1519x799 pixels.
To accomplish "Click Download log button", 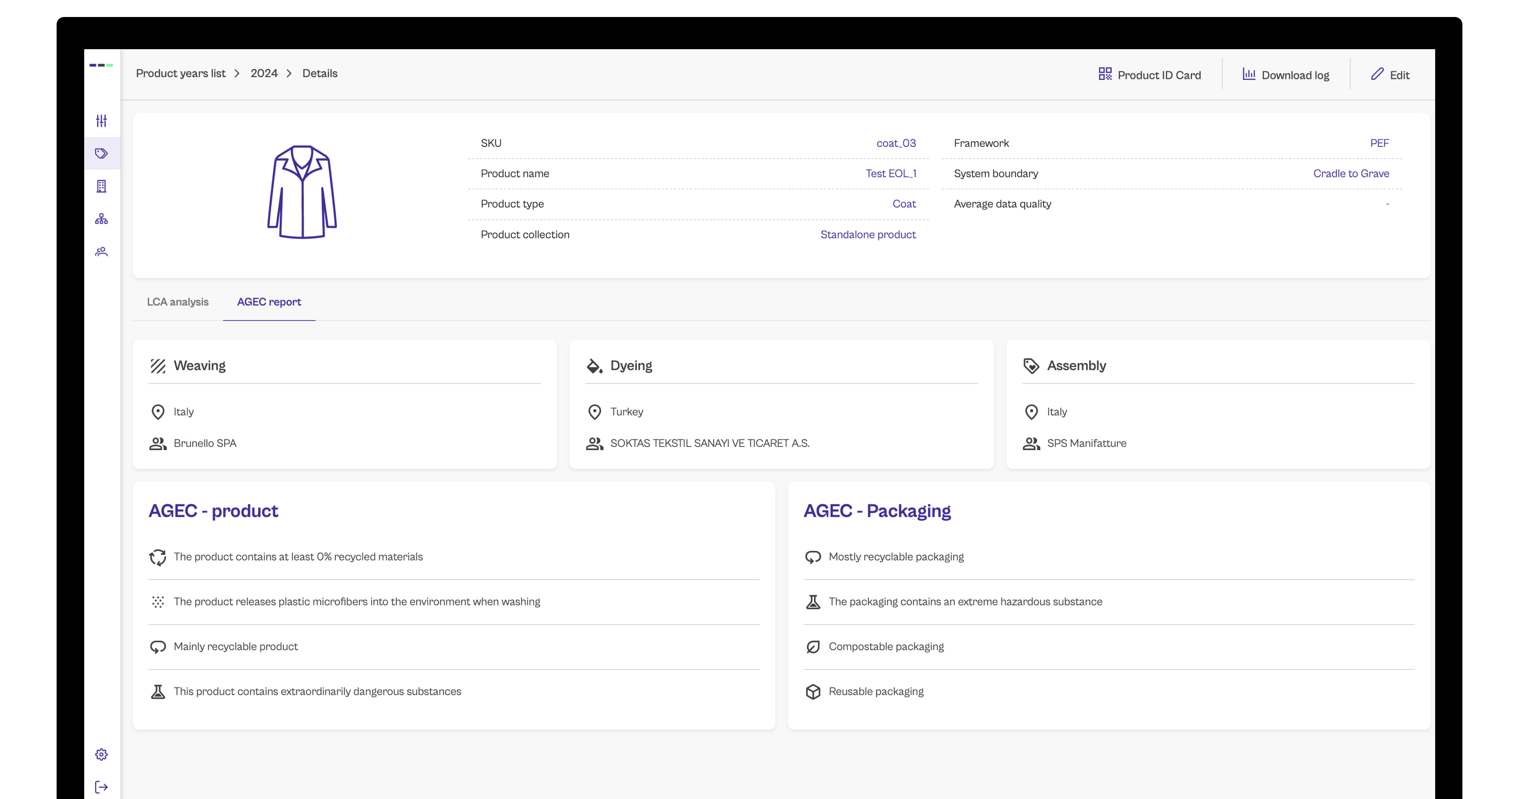I will (1286, 74).
